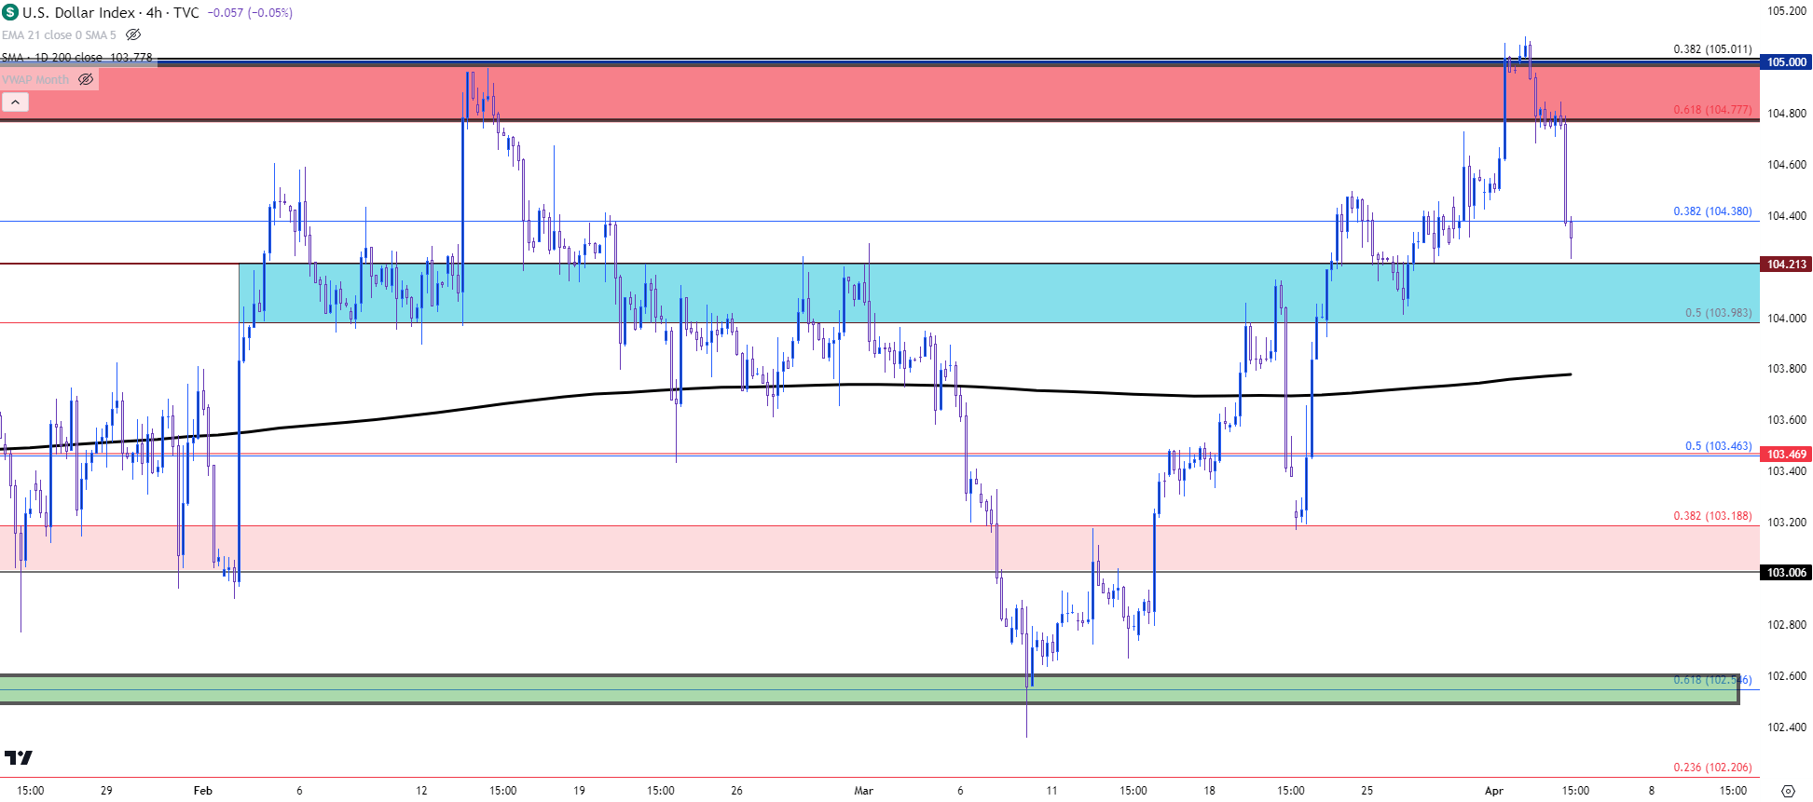Click the 29 date on time axis
The height and width of the screenshot is (802, 1813).
coord(106,791)
